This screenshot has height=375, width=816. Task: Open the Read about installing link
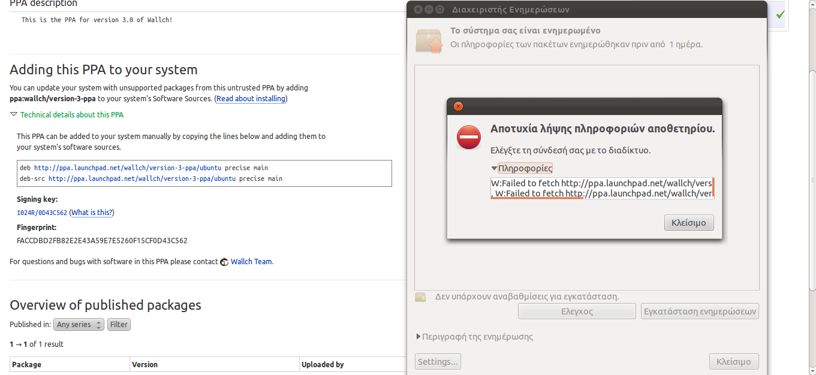[x=251, y=98]
